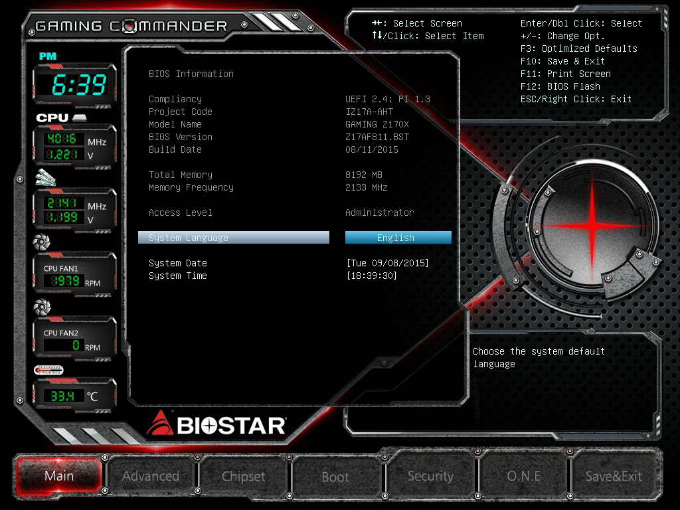Click the F12: BIOS Flash hint
The width and height of the screenshot is (680, 510).
(560, 86)
